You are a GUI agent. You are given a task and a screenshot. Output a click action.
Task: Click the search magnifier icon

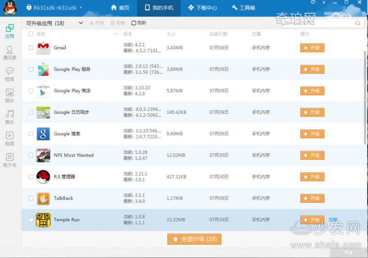358,23
